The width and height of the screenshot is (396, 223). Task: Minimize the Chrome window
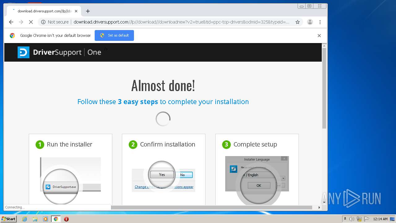(302, 6)
